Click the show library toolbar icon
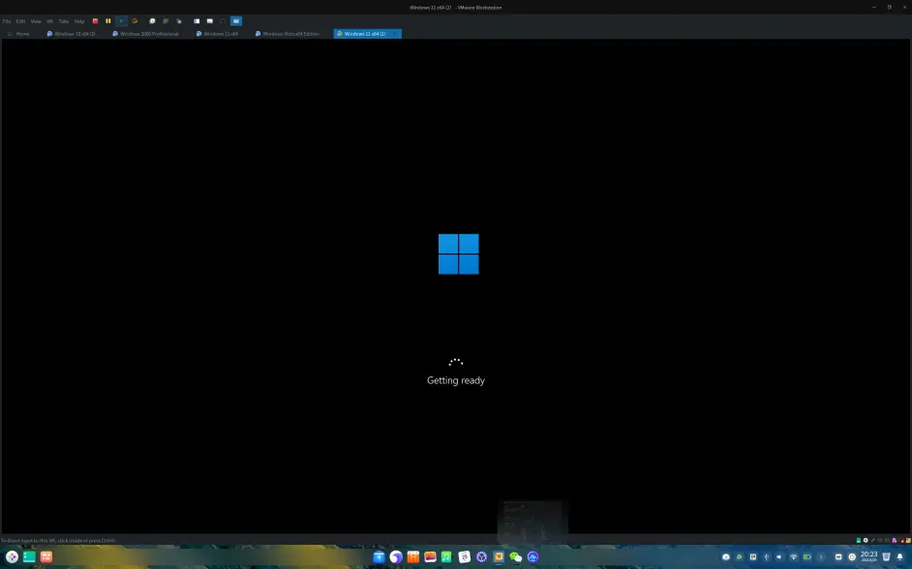912x569 pixels. 197,21
